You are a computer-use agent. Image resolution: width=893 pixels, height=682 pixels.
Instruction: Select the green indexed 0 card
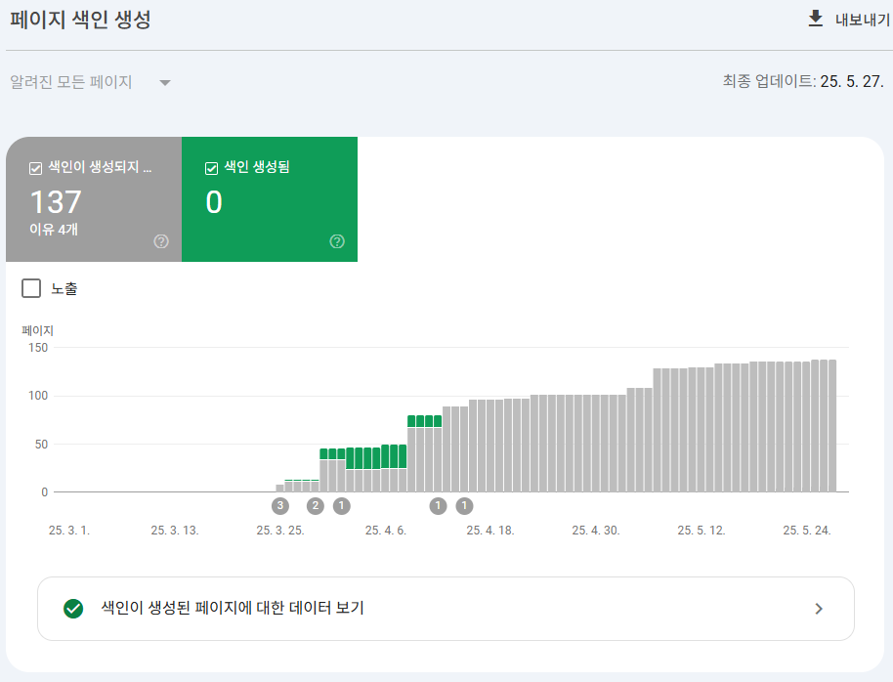[x=270, y=199]
